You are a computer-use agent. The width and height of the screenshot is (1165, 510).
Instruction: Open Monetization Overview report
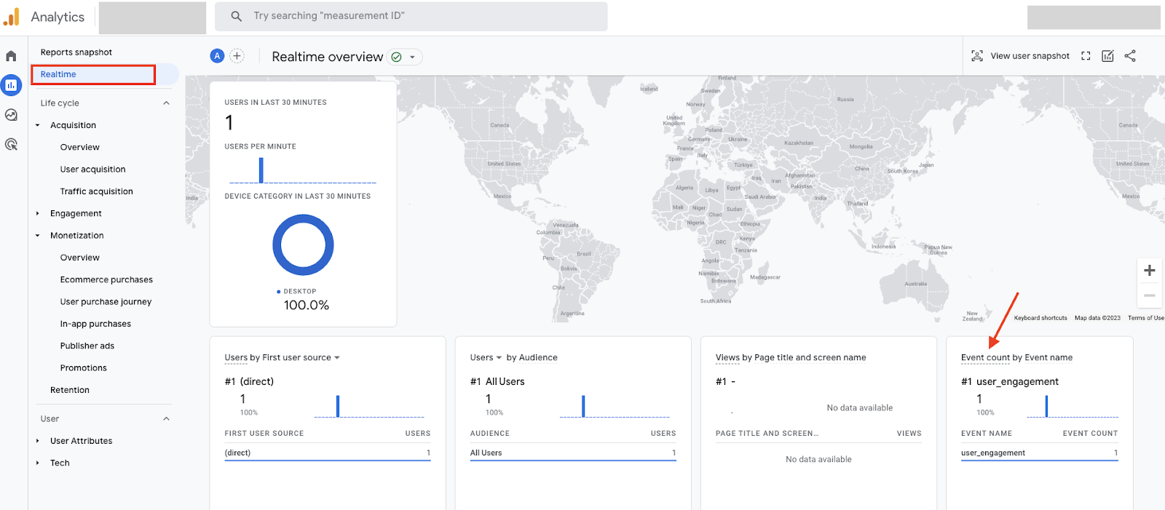tap(80, 258)
